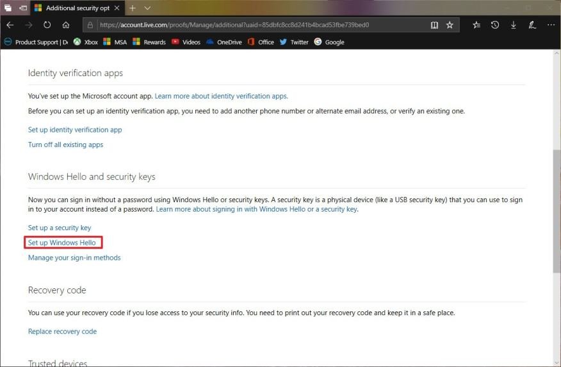The height and width of the screenshot is (367, 561).
Task: Click the address bar URL field
Action: pos(256,25)
